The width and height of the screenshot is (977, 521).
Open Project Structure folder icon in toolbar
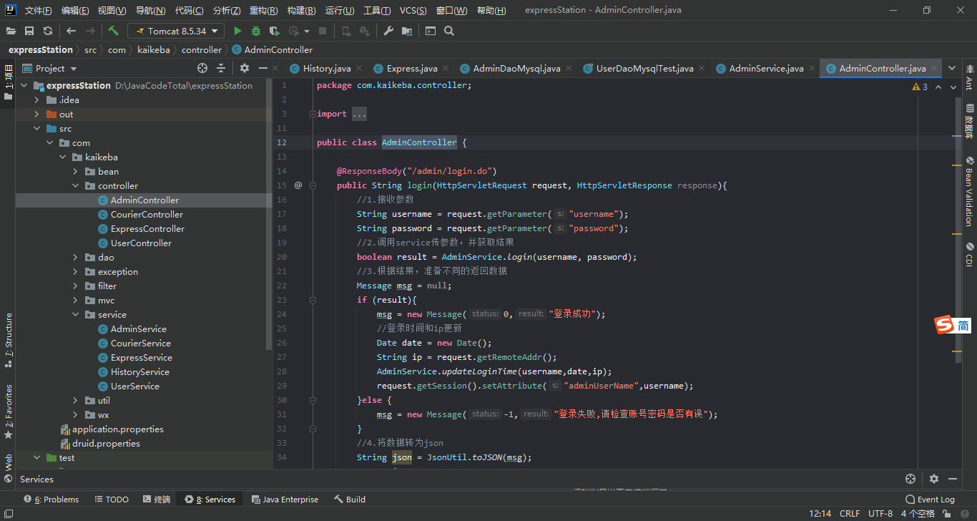(407, 31)
